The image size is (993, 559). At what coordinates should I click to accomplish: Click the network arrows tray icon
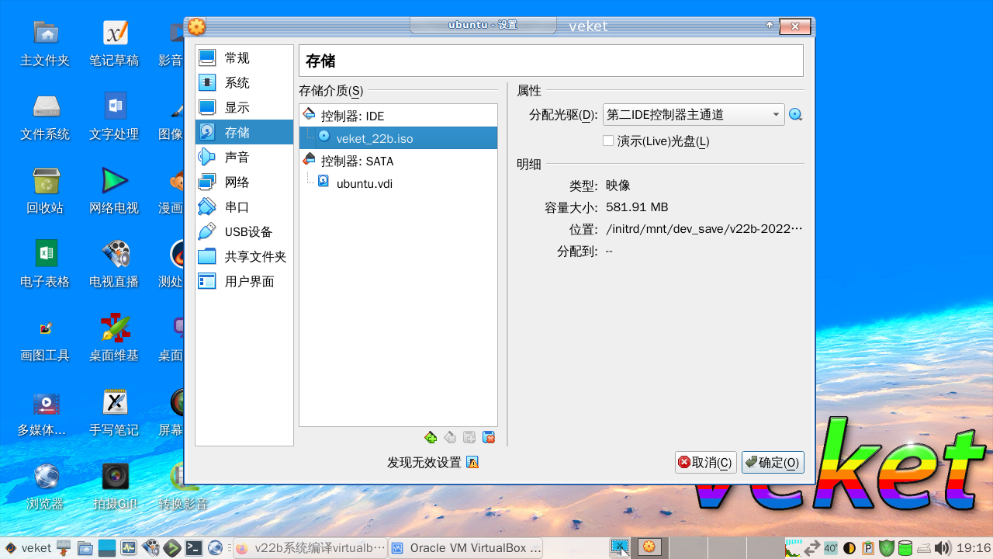812,548
